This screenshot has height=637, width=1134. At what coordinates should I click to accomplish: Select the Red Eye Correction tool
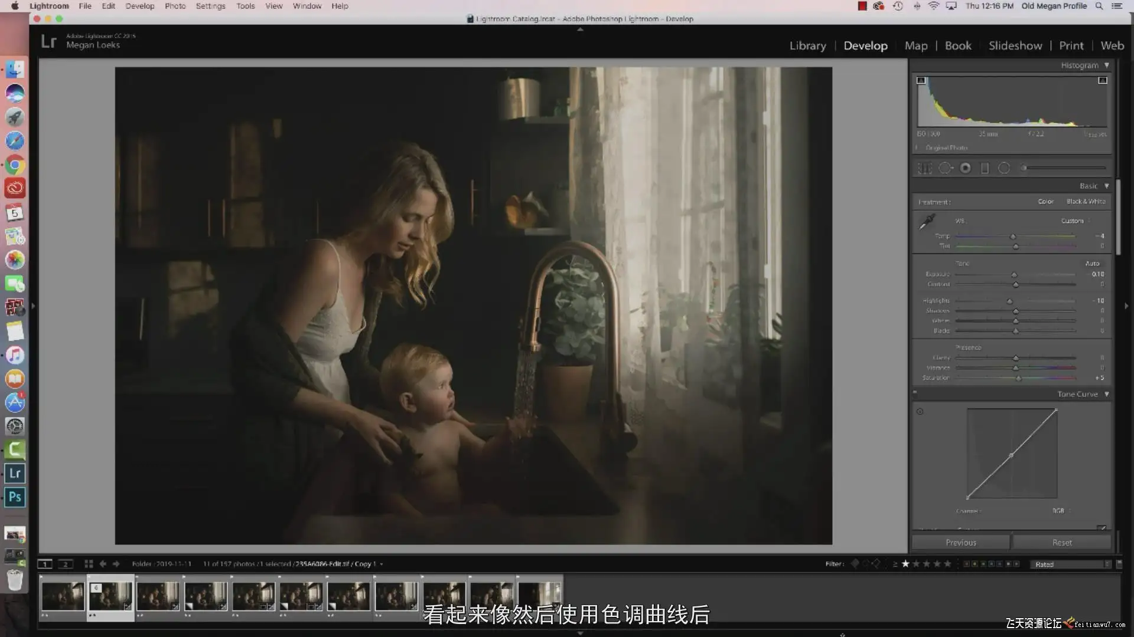[965, 168]
